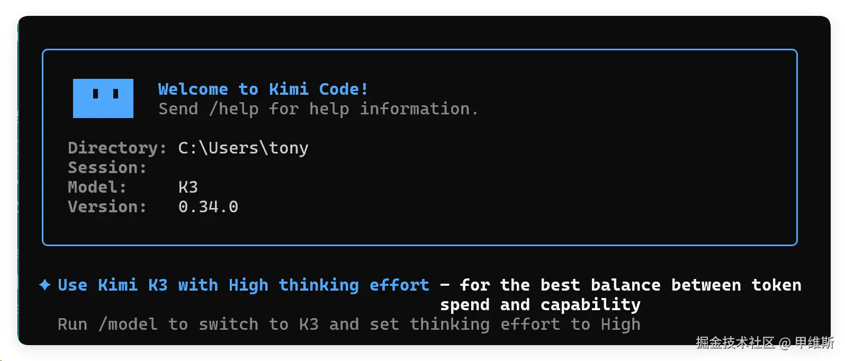Click the "Version:" label
Viewport: 845px width, 361px height.
107,206
